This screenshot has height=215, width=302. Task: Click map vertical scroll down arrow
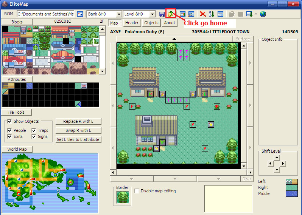pyautogui.click(x=244, y=166)
